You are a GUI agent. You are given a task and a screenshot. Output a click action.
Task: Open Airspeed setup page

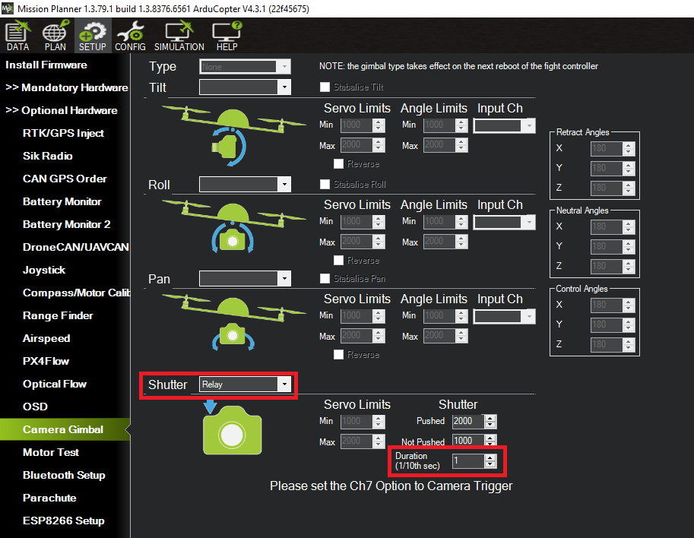(x=46, y=338)
